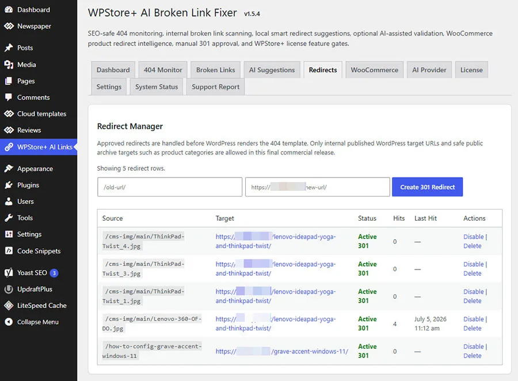Click the Create 301 Redirect button
The image size is (518, 381).
point(427,187)
